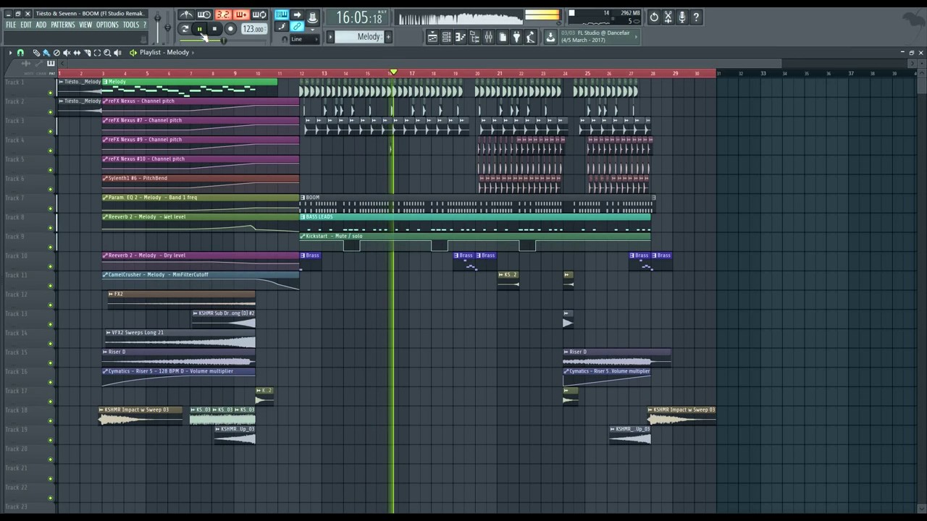
Task: Select the Mute tool
Action: tap(67, 53)
